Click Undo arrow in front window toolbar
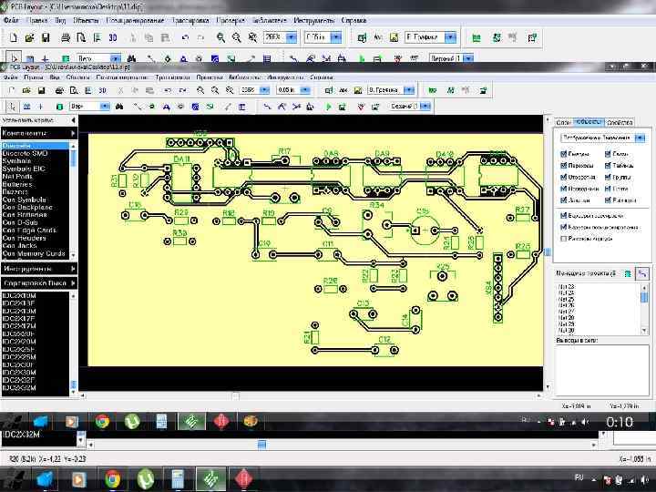The image size is (656, 492). pos(168,90)
